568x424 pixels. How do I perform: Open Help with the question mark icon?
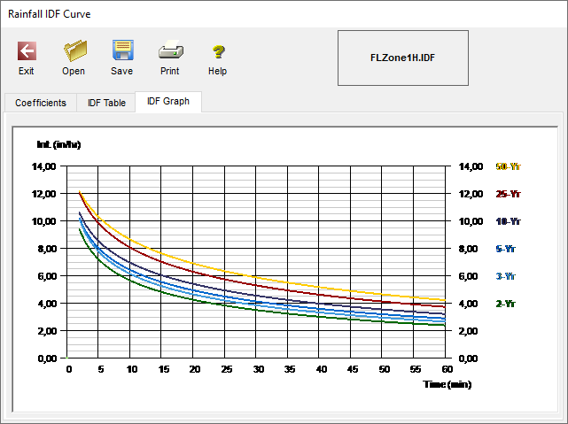pyautogui.click(x=218, y=51)
